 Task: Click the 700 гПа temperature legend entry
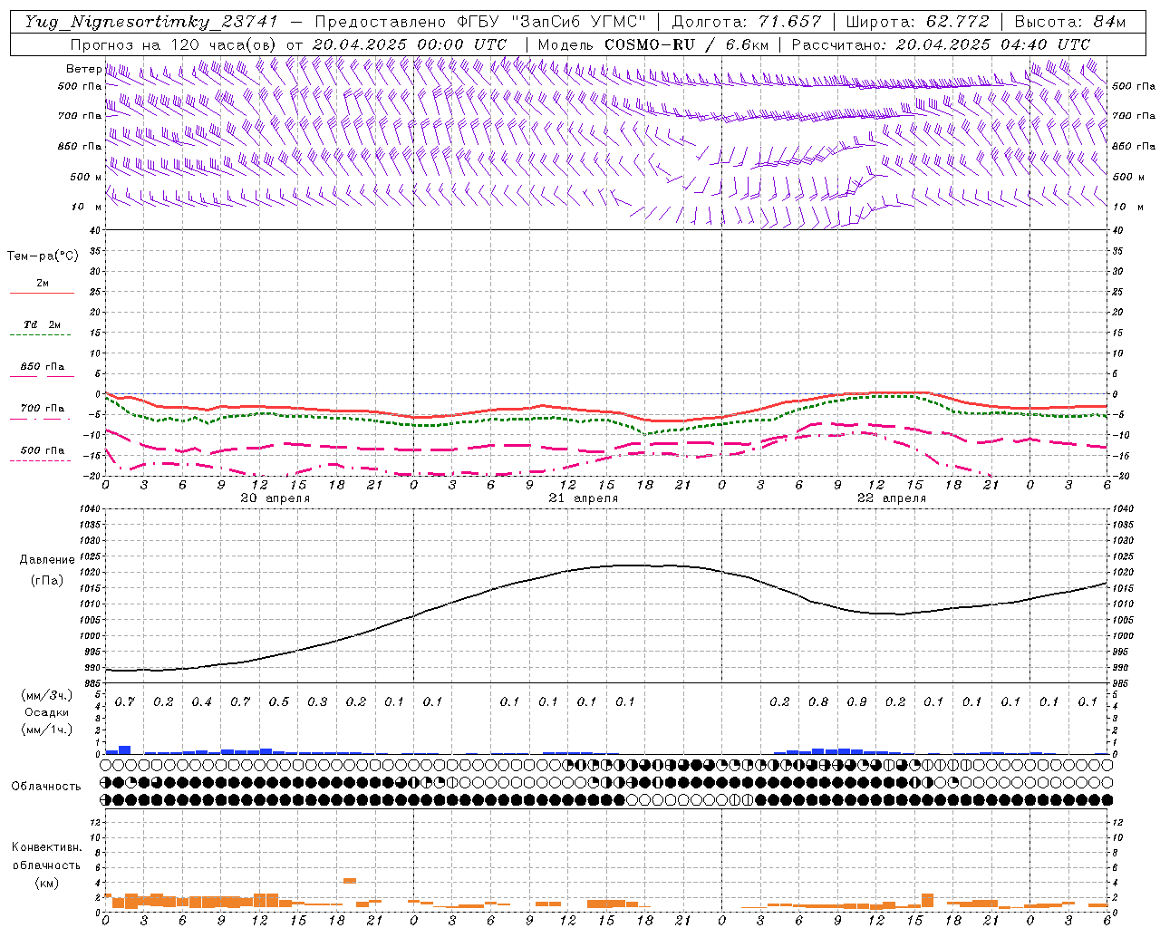[43, 408]
